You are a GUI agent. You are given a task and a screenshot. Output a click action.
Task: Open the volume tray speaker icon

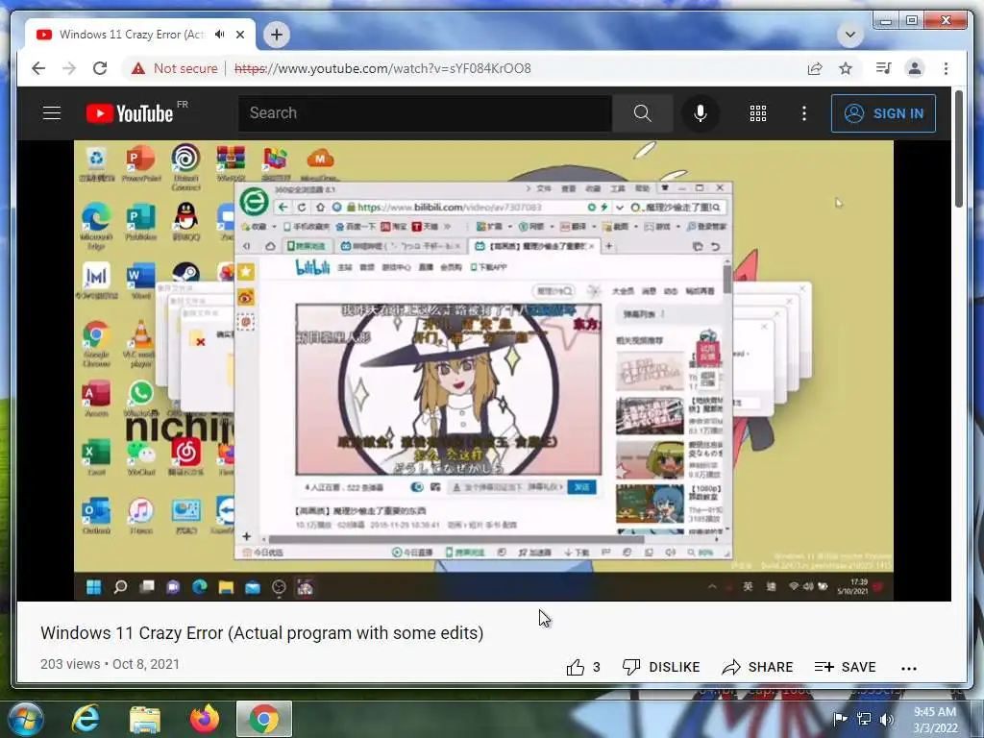pyautogui.click(x=887, y=719)
